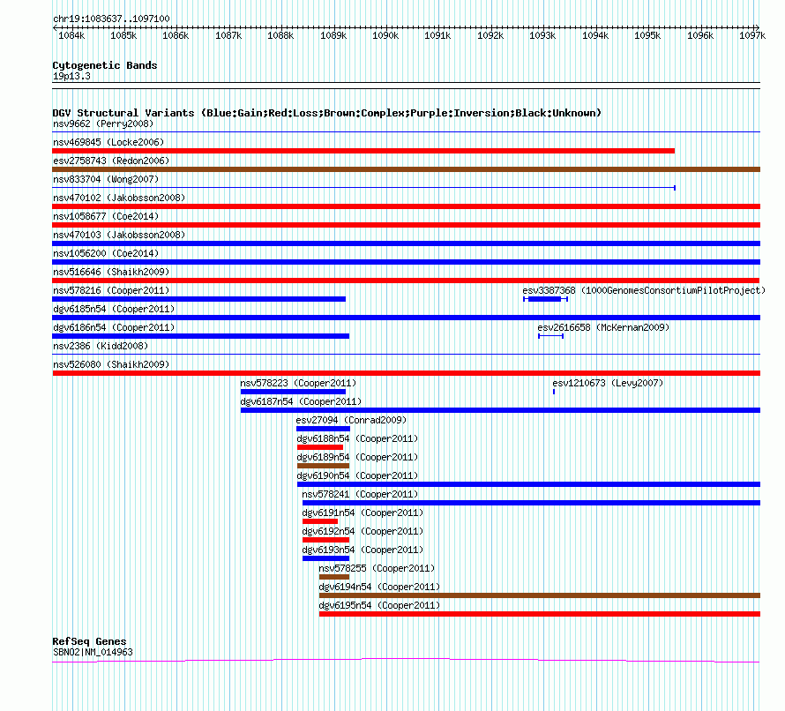The height and width of the screenshot is (711, 785).
Task: Open the dgv6185n54 (Cooper2011) label
Action: pyautogui.click(x=114, y=309)
